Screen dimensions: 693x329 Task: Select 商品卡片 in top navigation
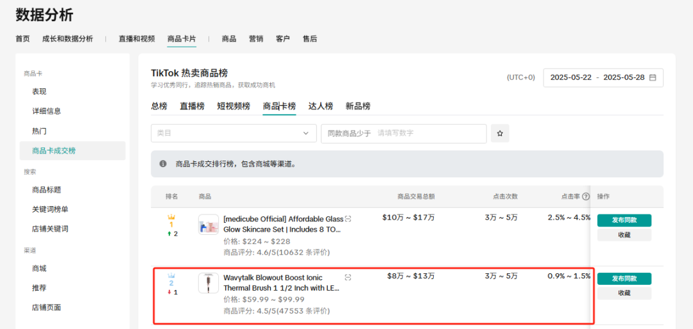click(182, 39)
